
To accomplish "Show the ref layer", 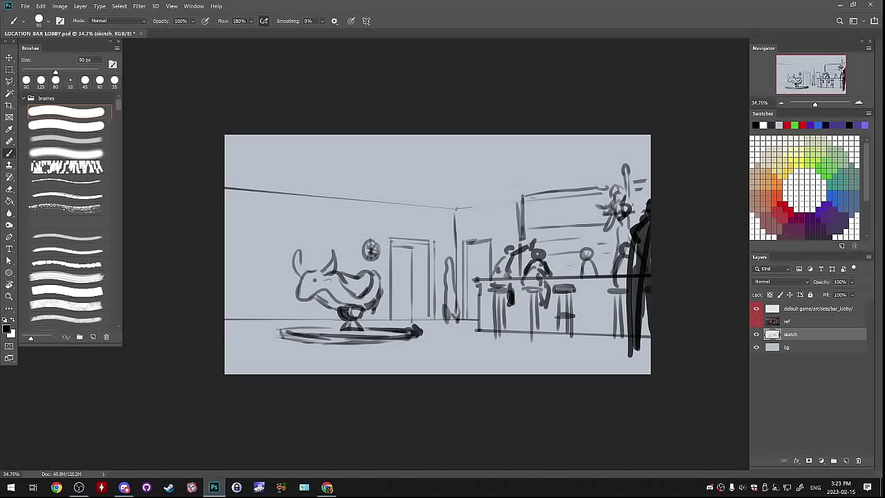I will (x=756, y=322).
